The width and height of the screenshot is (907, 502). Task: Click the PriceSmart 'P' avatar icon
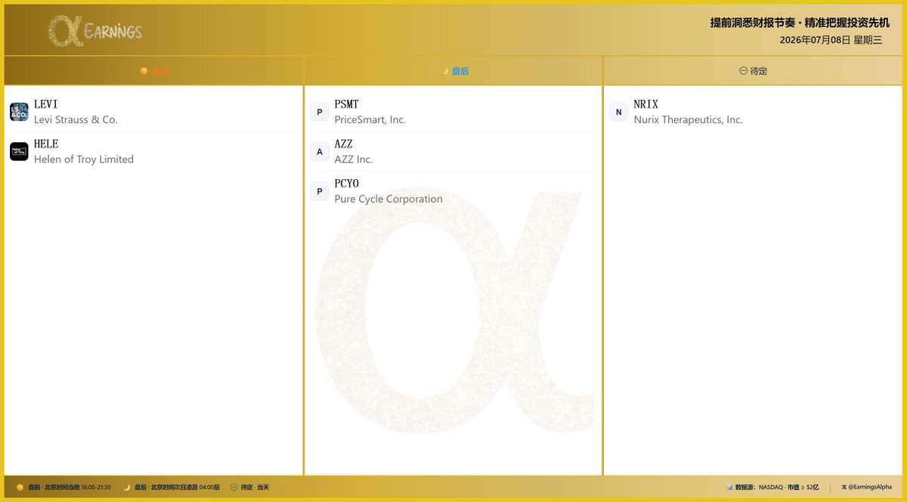click(x=320, y=112)
